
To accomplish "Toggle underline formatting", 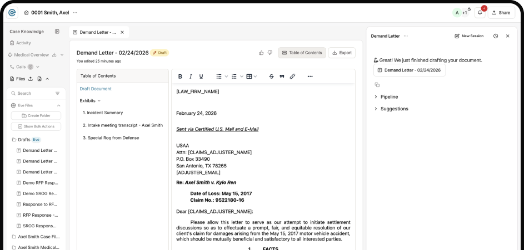I will (201, 76).
